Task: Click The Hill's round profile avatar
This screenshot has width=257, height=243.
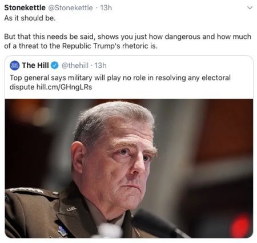Action: (x=14, y=66)
